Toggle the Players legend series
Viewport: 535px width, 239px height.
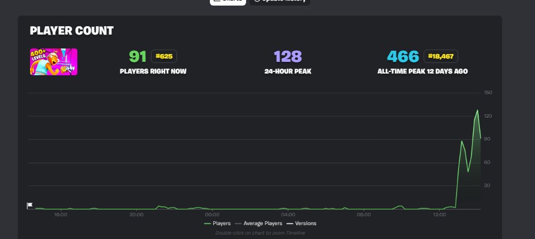217,223
